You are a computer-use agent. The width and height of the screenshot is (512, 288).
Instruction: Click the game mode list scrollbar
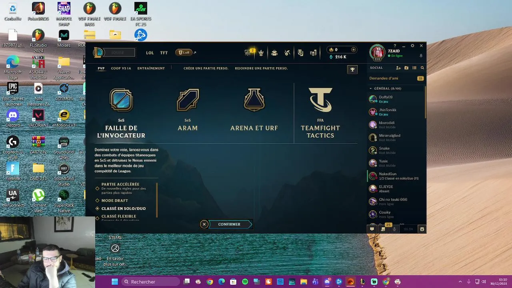157,200
